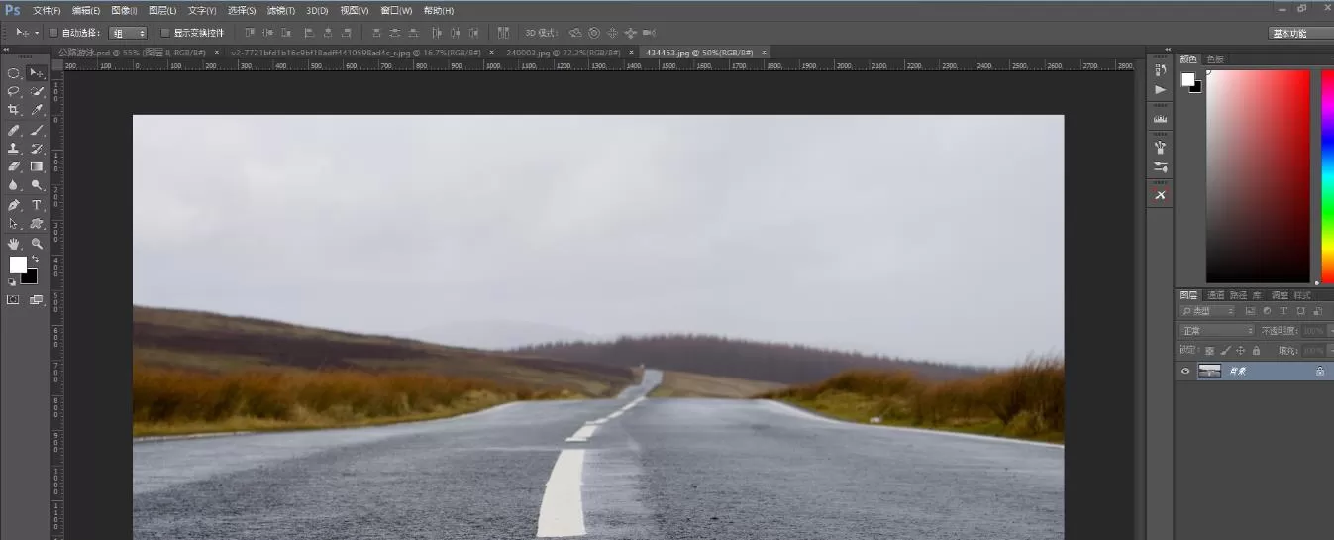Hide the 背景 layer with eye icon
This screenshot has width=1334, height=540.
[x=1185, y=371]
